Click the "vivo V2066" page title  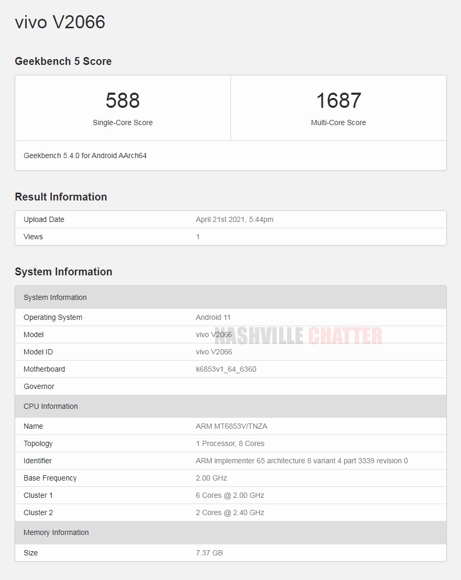(60, 22)
